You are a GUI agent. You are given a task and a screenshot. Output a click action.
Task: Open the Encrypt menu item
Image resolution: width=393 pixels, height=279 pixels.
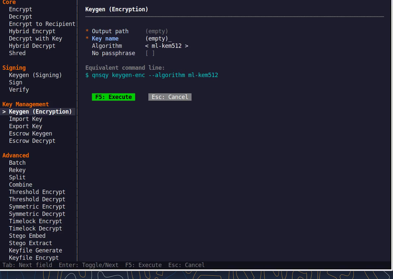(21, 9)
